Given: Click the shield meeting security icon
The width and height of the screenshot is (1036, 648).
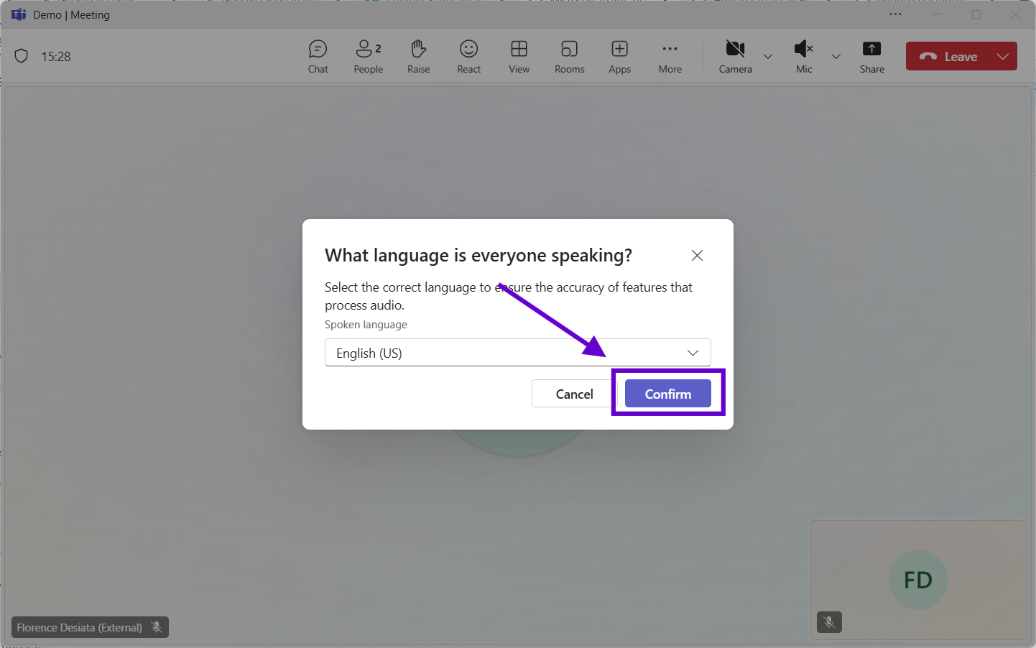Looking at the screenshot, I should (x=22, y=56).
